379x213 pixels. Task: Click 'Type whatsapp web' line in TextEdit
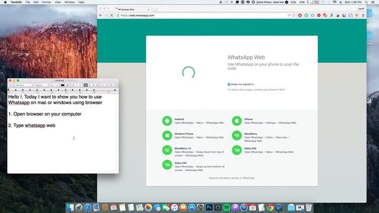(31, 125)
